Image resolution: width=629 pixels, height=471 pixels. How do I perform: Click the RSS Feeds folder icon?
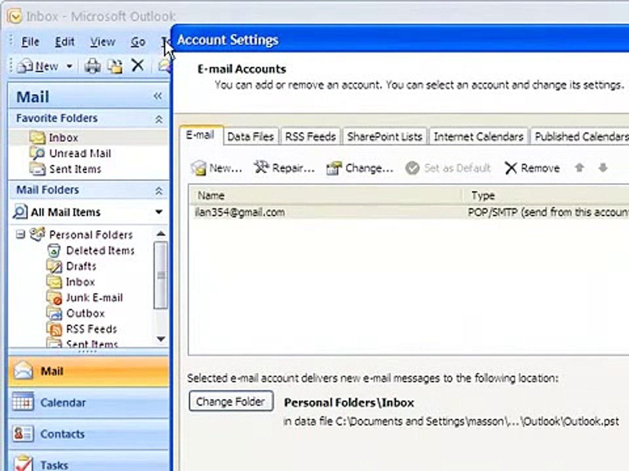(x=54, y=329)
